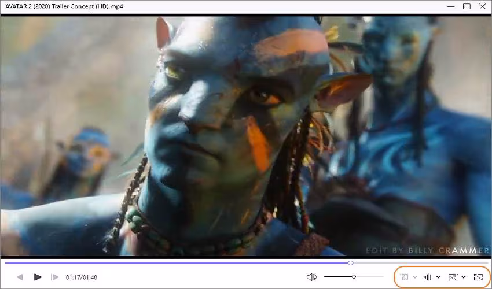
Task: Open the audio track waveform icon
Action: (428, 277)
